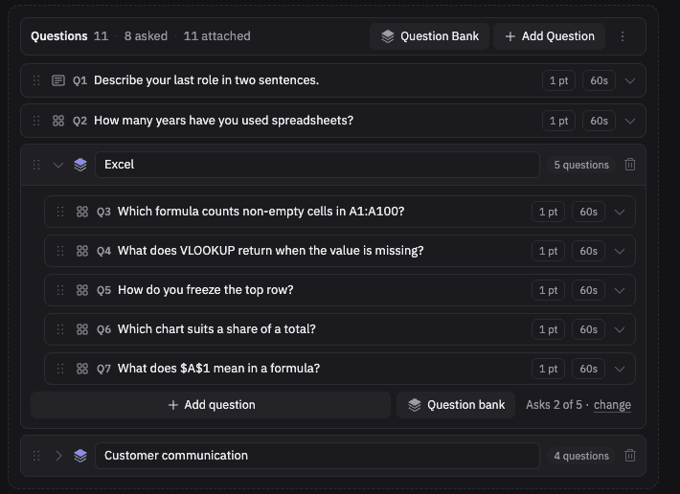Click the Excel group layers icon
This screenshot has height=494, width=680.
[x=80, y=165]
